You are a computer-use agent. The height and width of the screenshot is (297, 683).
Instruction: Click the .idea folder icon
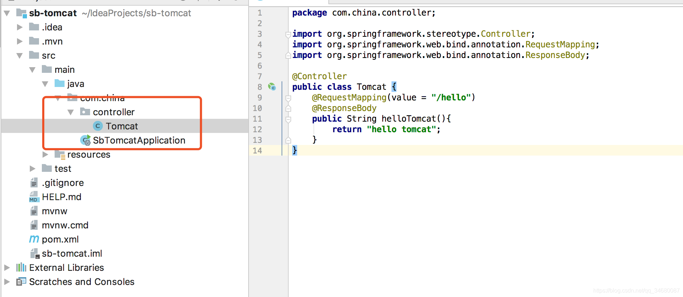(x=34, y=27)
